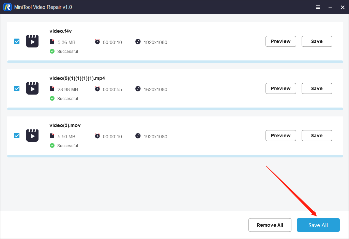Deselect the video(3).mov checkbox
Image resolution: width=349 pixels, height=239 pixels.
tap(17, 136)
